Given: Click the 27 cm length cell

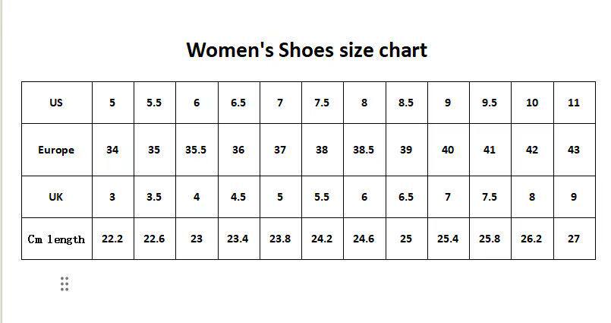Looking at the screenshot, I should 574,239.
